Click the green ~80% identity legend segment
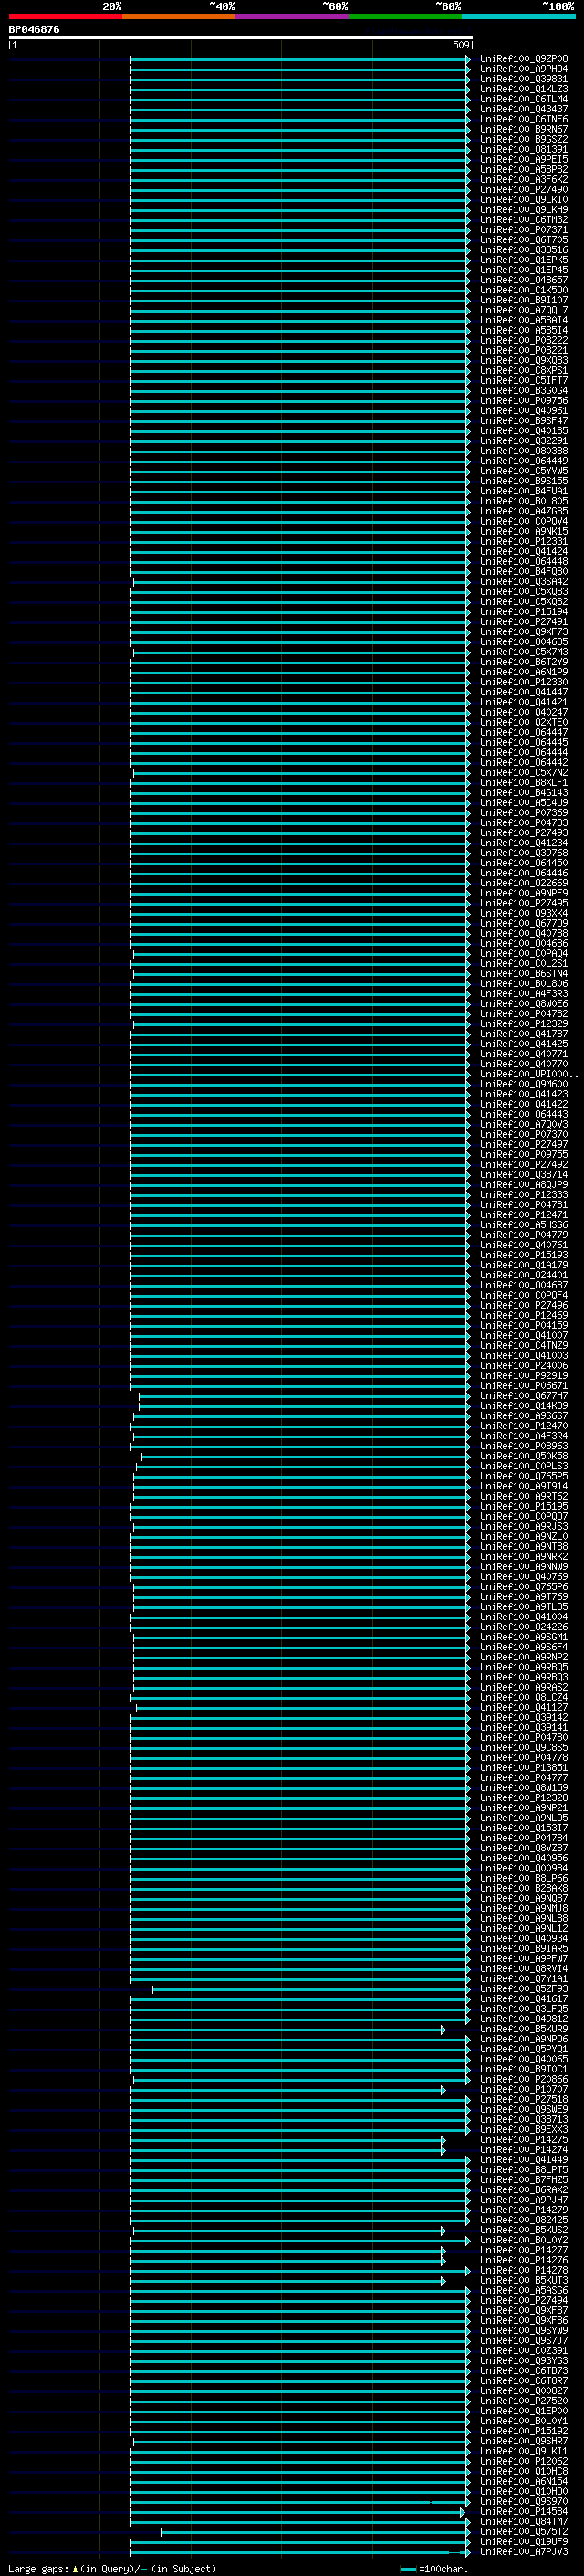This screenshot has height=2576, width=584. (405, 16)
